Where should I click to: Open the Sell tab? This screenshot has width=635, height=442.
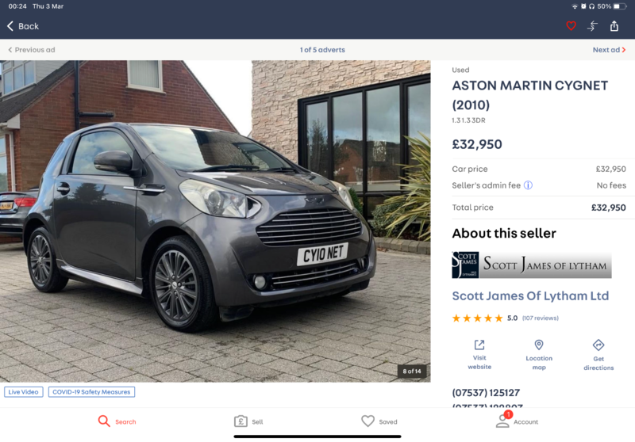click(248, 421)
